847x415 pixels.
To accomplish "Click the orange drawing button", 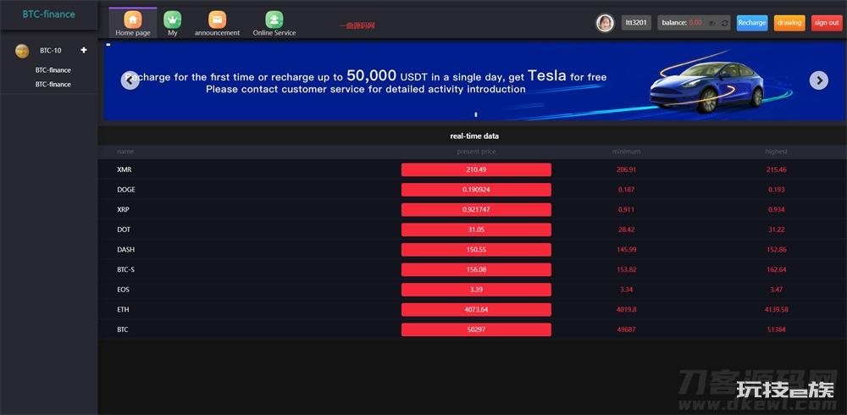I will (x=789, y=23).
